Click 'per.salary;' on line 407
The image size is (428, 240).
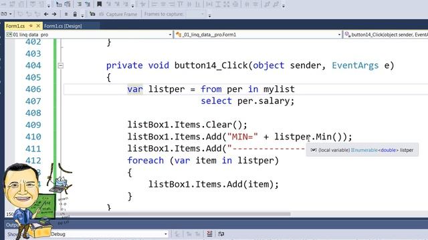click(x=266, y=101)
